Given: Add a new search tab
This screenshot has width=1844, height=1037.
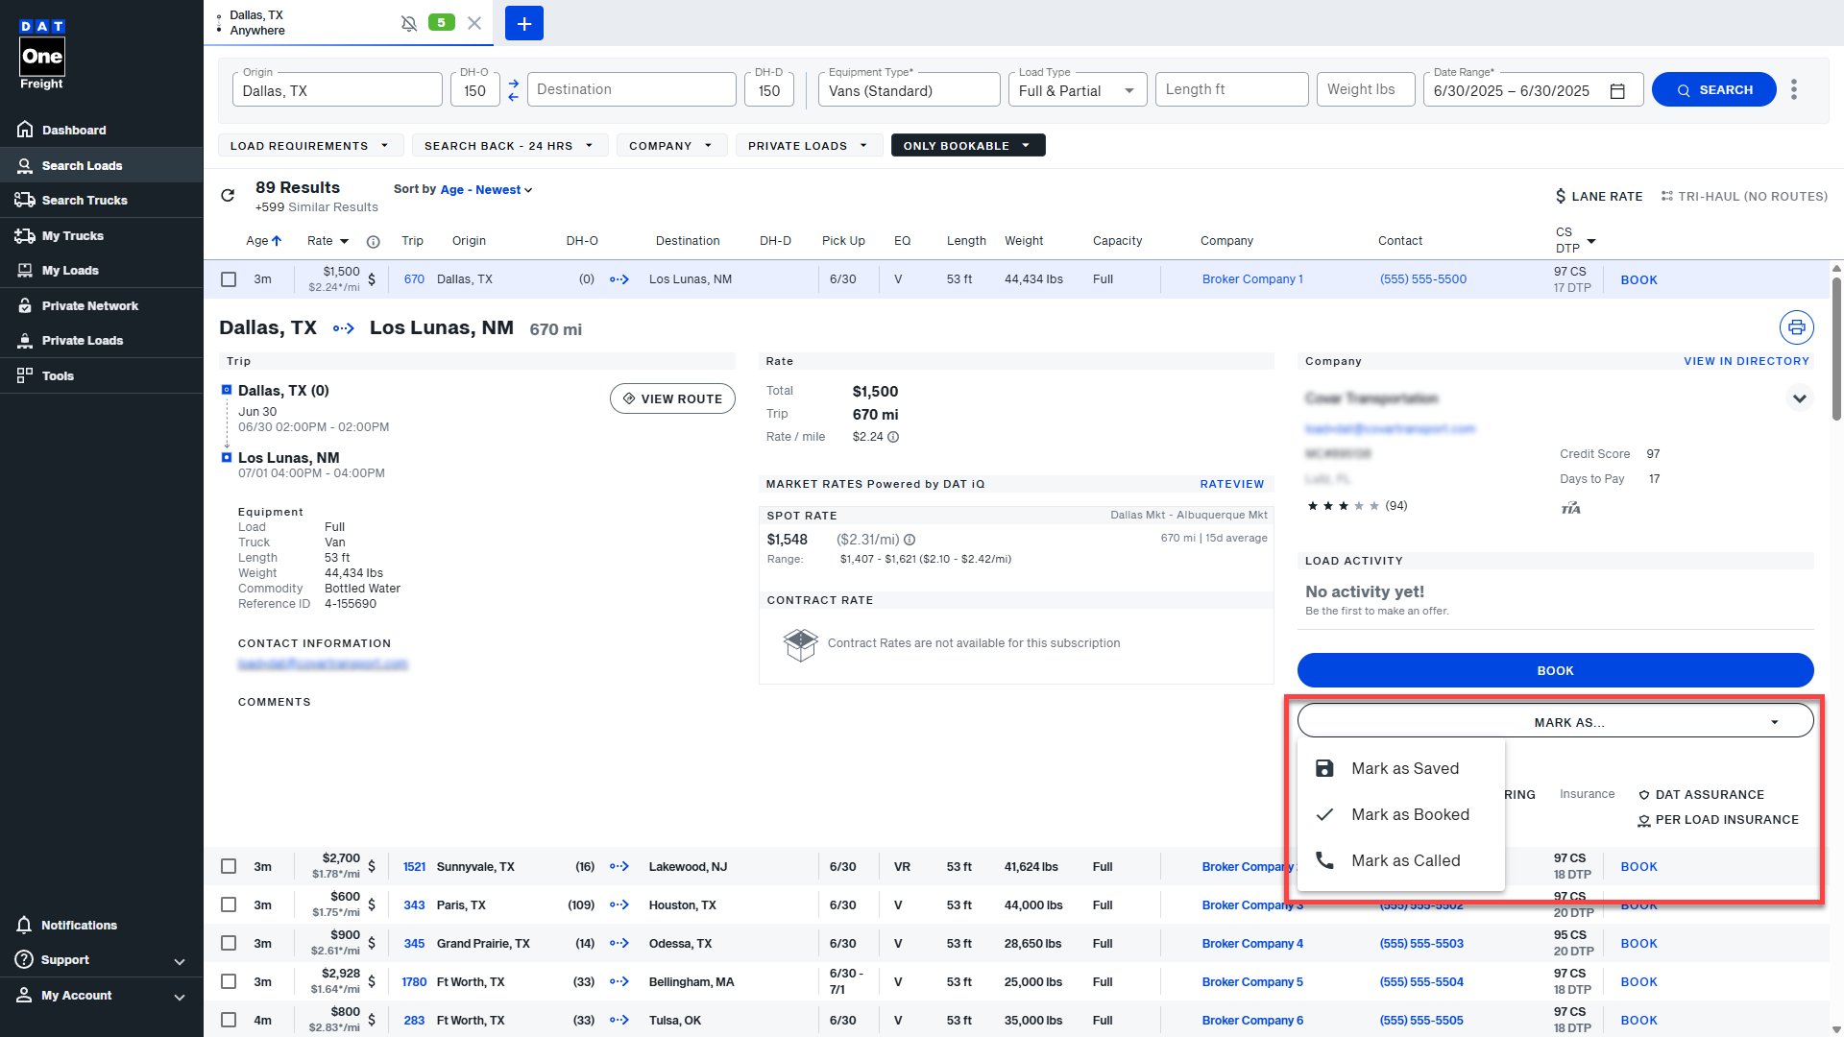Looking at the screenshot, I should (x=524, y=23).
